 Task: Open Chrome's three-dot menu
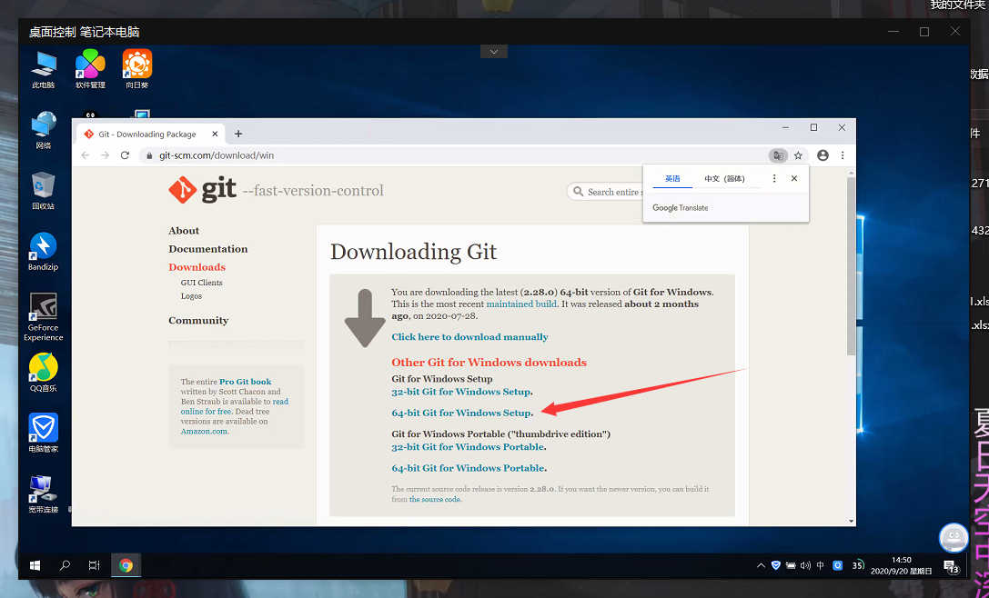coord(843,155)
